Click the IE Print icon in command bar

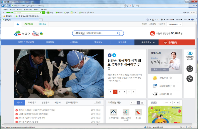click(162, 20)
